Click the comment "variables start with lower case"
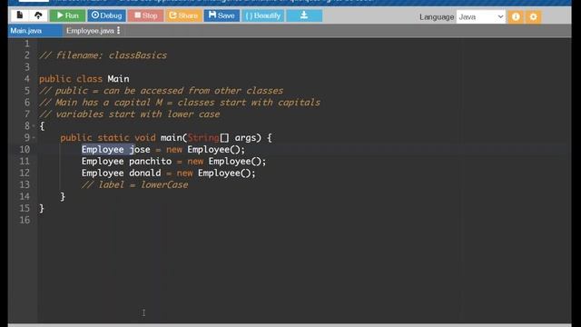This screenshot has width=581, height=327. 130,114
